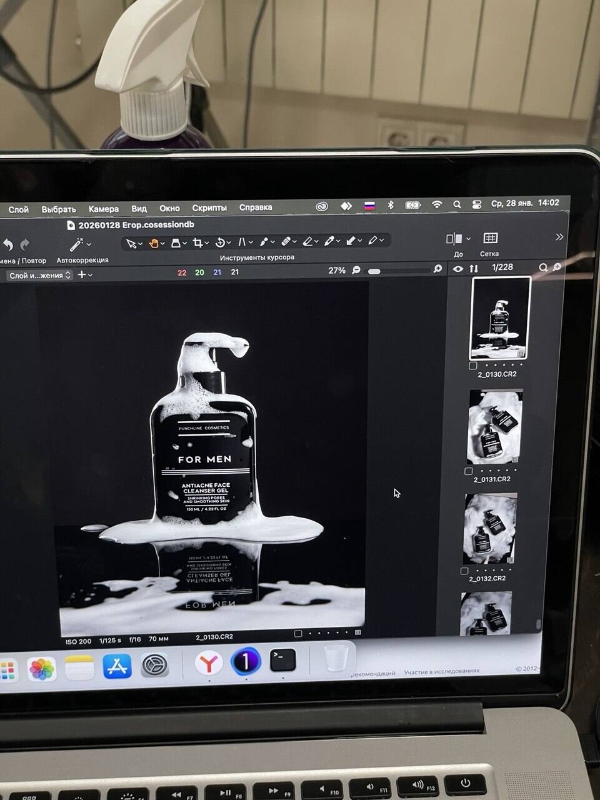Click the Undo arrow icon
This screenshot has width=600, height=800.
click(8, 244)
